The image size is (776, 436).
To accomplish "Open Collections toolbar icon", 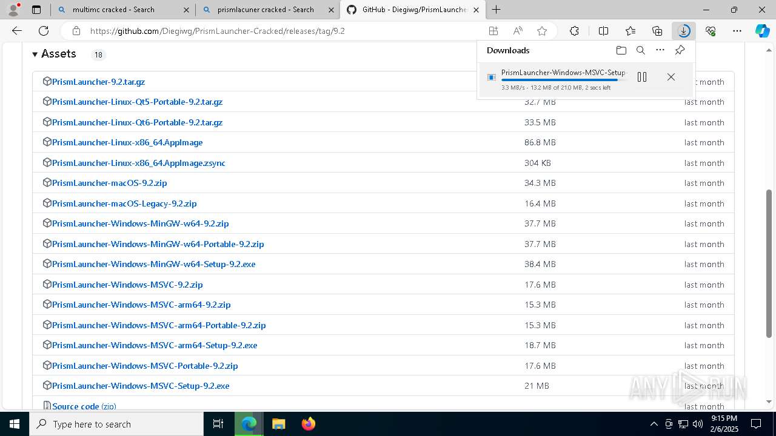I will tap(657, 31).
